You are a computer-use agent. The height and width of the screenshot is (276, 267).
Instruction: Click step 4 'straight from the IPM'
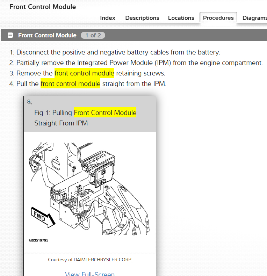134,83
